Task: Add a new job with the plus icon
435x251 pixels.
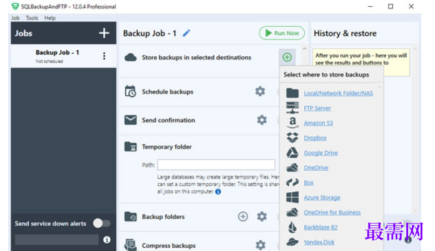Action: 104,33
